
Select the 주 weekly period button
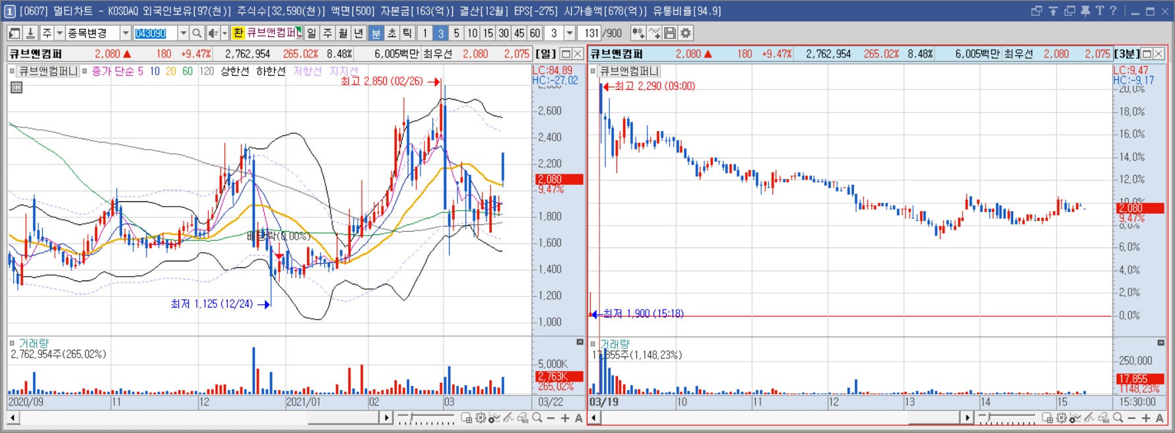[327, 33]
